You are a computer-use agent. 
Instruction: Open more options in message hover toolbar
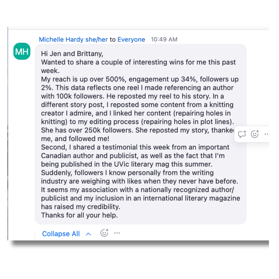click(266, 134)
